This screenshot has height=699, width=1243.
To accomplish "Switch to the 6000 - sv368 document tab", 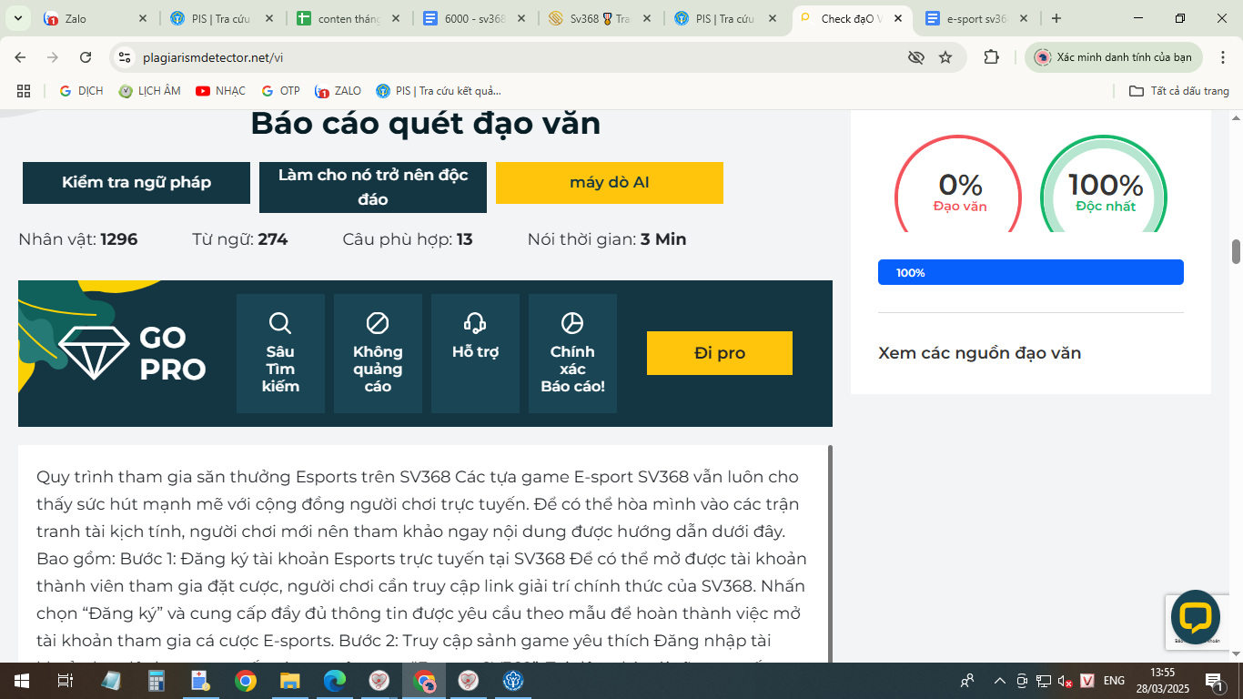I will [x=475, y=18].
